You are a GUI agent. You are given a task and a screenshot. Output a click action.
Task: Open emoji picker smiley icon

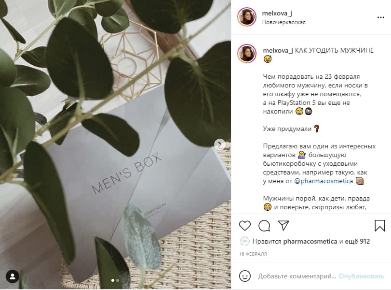point(244,276)
